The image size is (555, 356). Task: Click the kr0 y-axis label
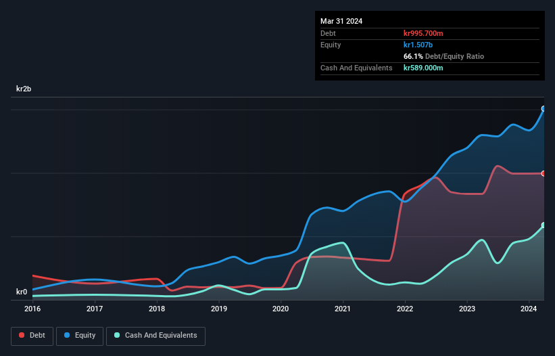[22, 292]
